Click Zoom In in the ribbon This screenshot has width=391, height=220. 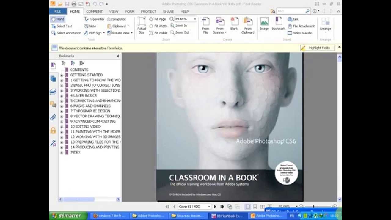coord(178,26)
